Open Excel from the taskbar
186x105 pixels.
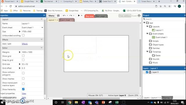[x=117, y=102]
